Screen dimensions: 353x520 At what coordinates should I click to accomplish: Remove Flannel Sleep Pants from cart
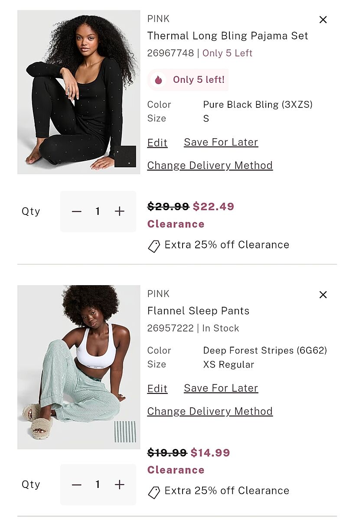tap(323, 295)
